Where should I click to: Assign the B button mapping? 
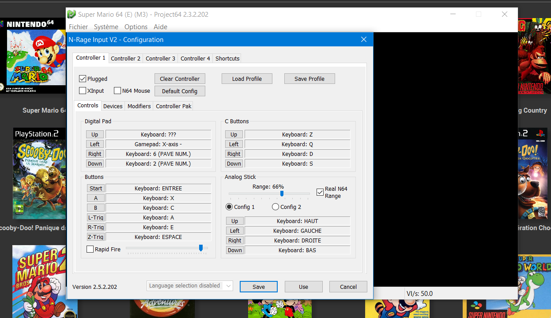(x=96, y=208)
